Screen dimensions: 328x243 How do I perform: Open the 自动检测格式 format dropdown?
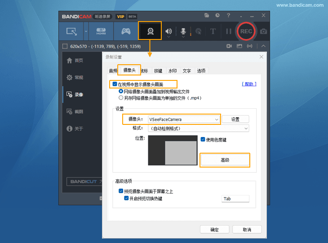click(x=198, y=128)
